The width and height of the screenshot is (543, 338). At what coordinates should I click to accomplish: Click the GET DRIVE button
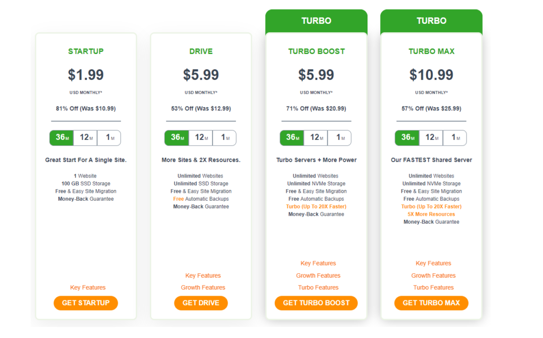pos(200,303)
